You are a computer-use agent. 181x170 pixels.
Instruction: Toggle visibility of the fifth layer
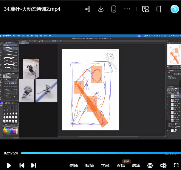[168, 112]
